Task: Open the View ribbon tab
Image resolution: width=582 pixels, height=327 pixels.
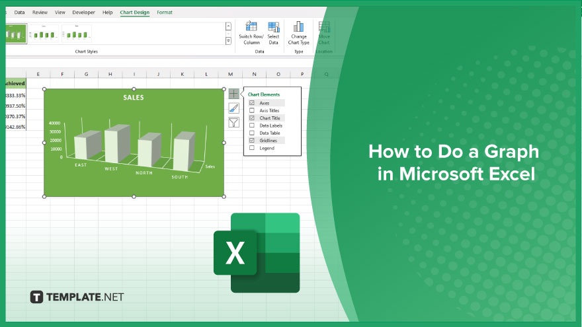Action: click(60, 13)
